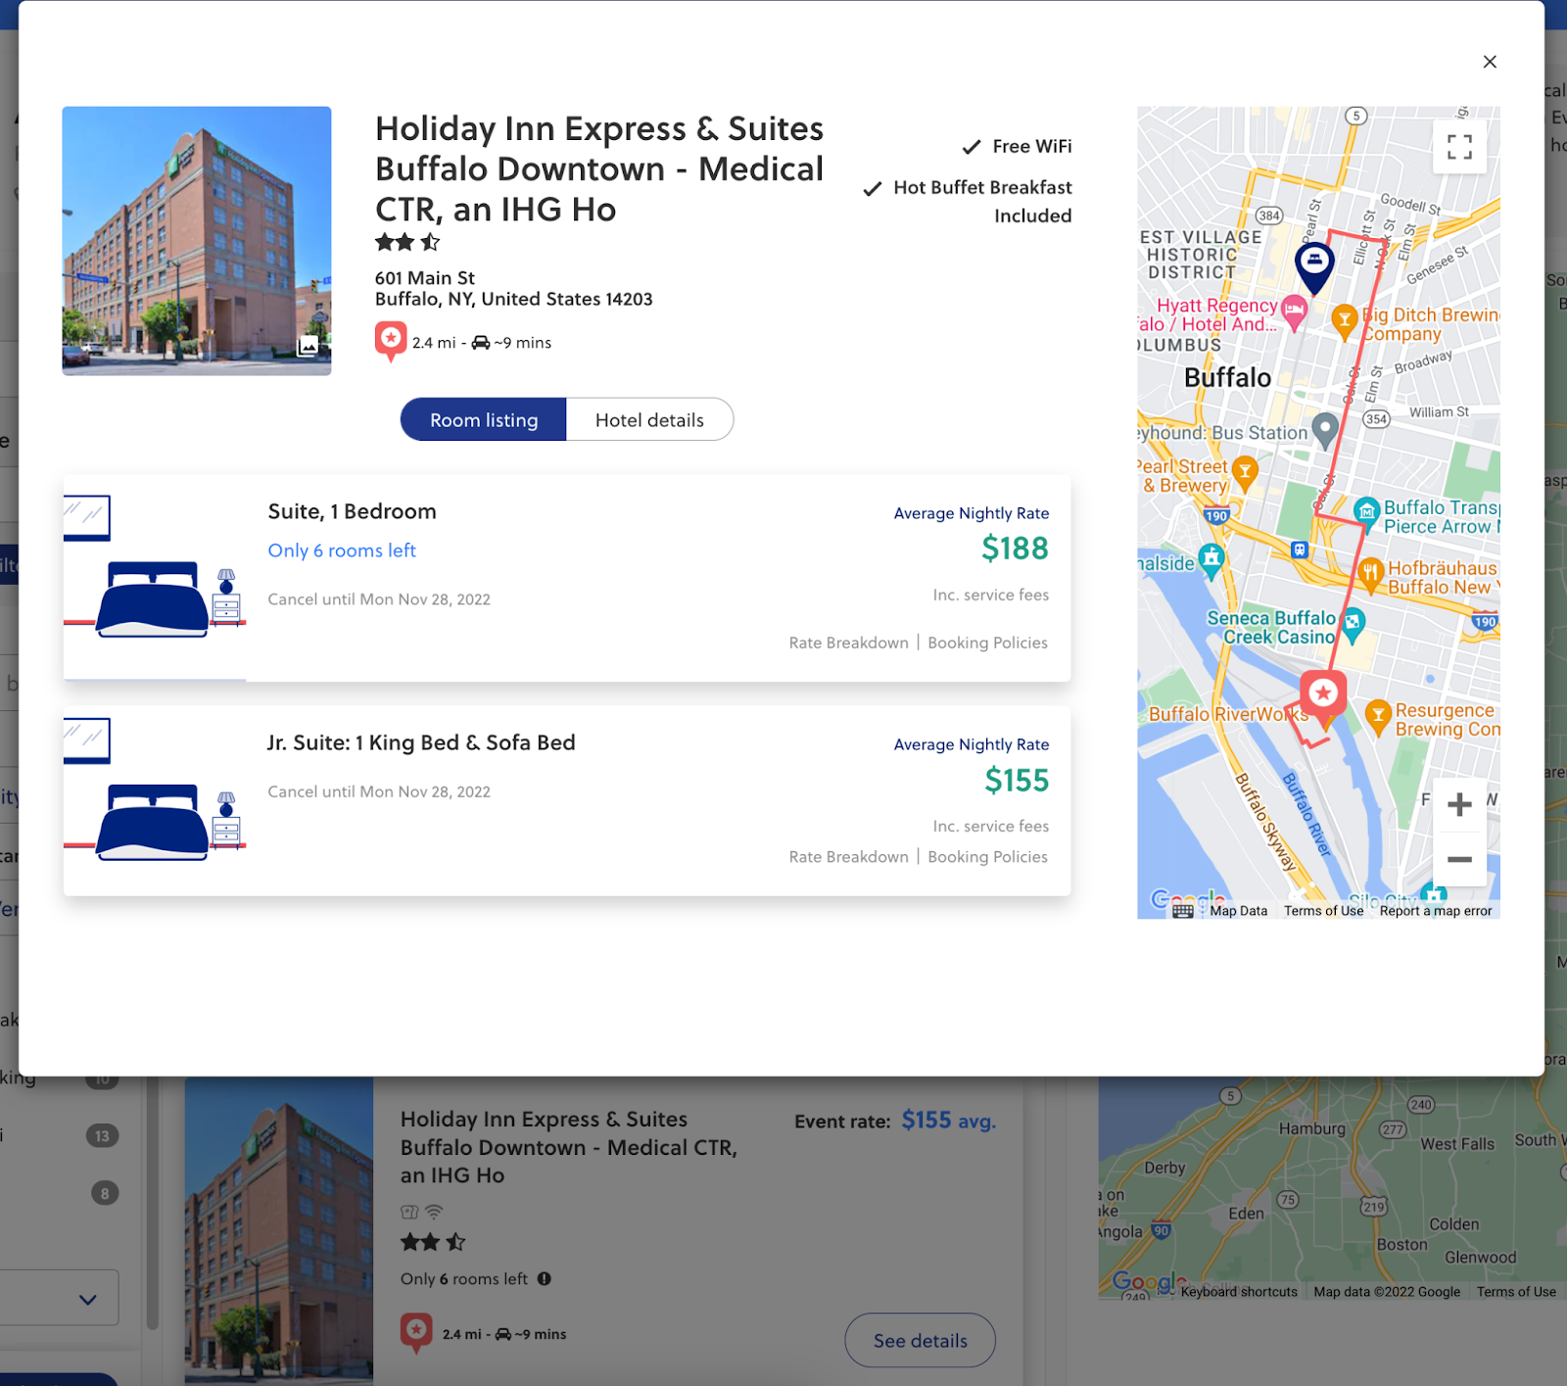Click the hotel star rating in modal
1567x1386 pixels.
[x=407, y=242]
